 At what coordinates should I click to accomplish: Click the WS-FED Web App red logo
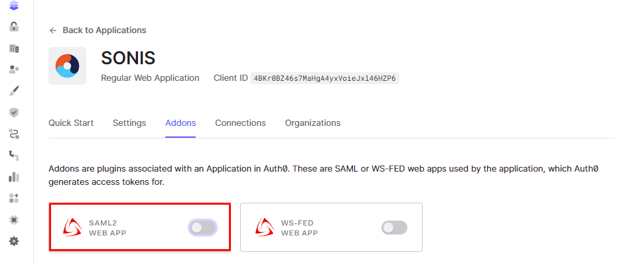[x=265, y=227]
